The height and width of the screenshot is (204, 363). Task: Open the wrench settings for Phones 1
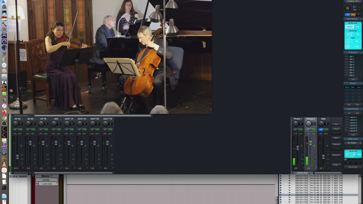(x=302, y=155)
